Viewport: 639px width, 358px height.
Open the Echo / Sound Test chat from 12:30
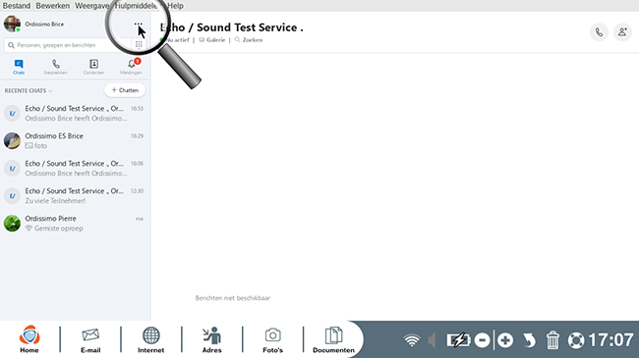75,196
